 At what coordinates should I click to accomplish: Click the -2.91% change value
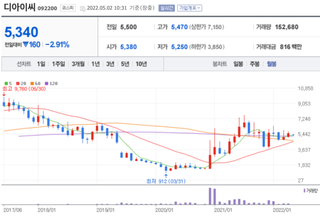(57, 45)
